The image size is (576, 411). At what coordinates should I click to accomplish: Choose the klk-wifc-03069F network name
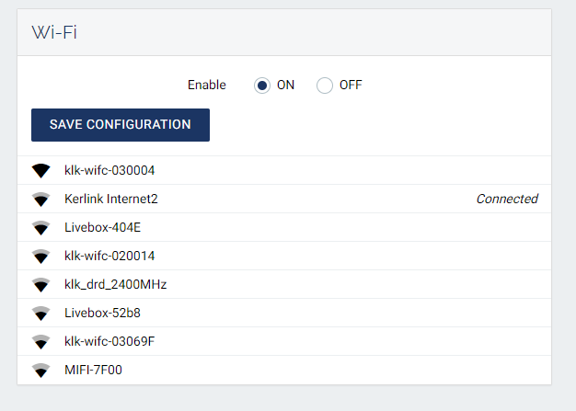point(109,341)
